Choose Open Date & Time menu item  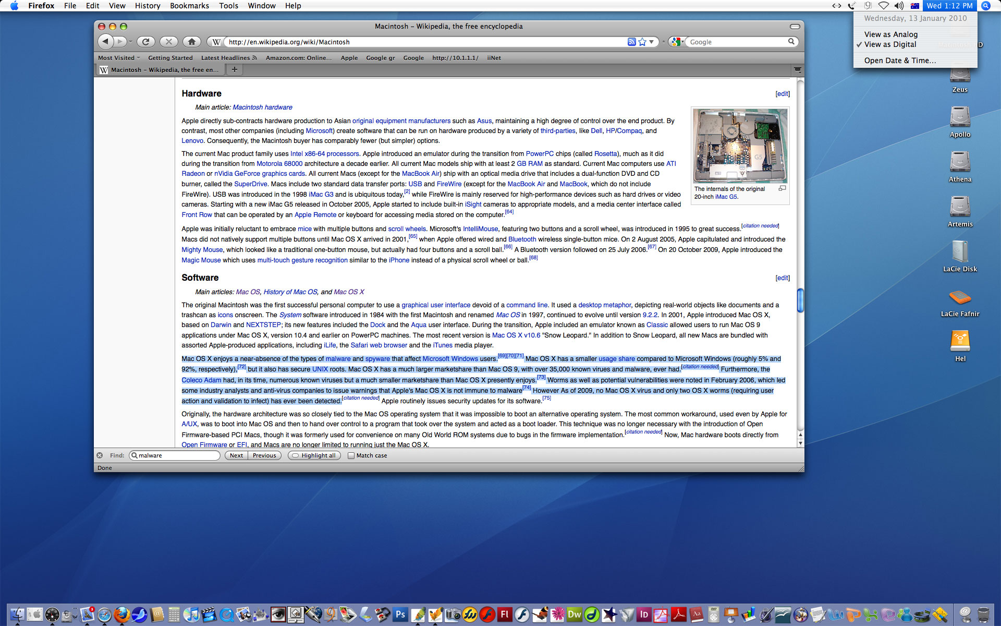tap(900, 61)
